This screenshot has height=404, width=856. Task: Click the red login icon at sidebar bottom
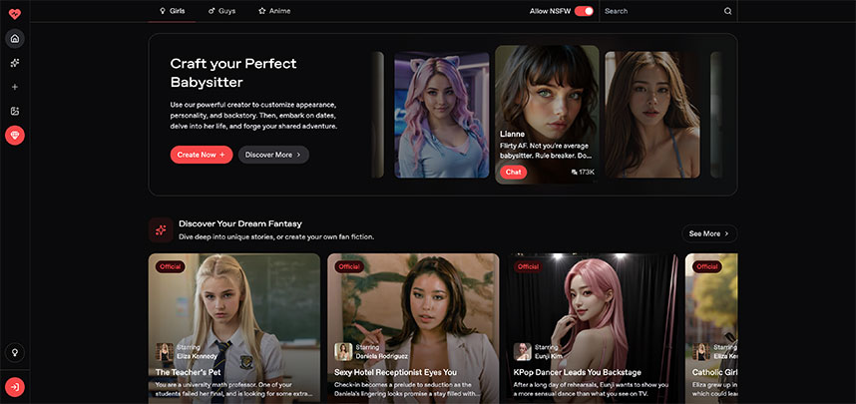coord(15,386)
